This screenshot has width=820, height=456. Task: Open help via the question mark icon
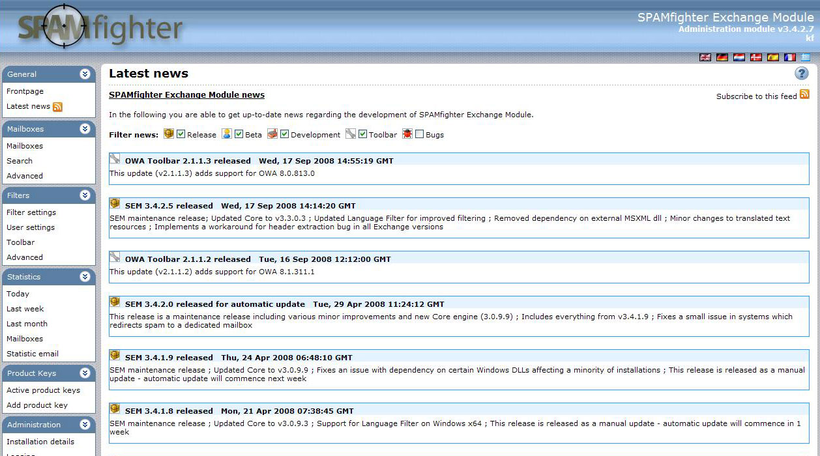(802, 74)
